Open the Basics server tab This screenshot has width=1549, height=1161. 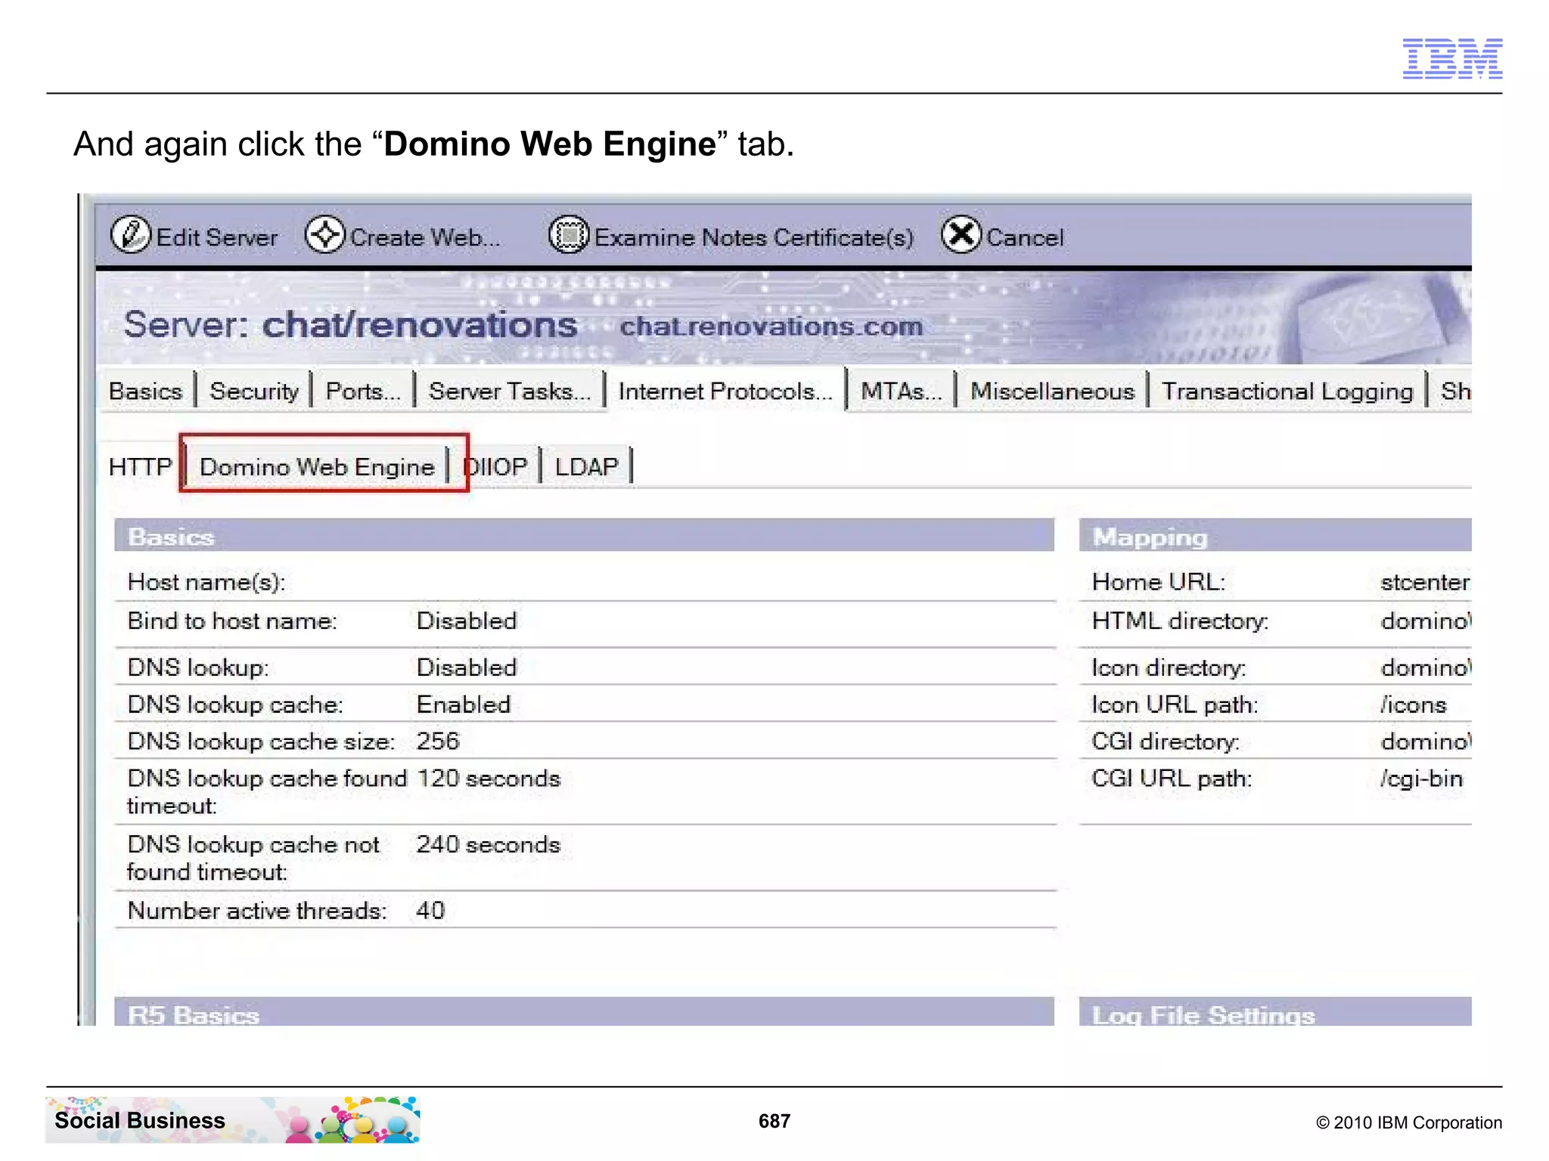pyautogui.click(x=146, y=392)
